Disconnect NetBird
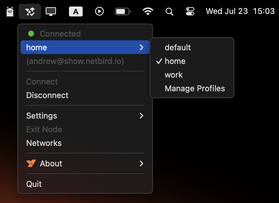Viewport: 279px width, 203px height. (x=47, y=95)
